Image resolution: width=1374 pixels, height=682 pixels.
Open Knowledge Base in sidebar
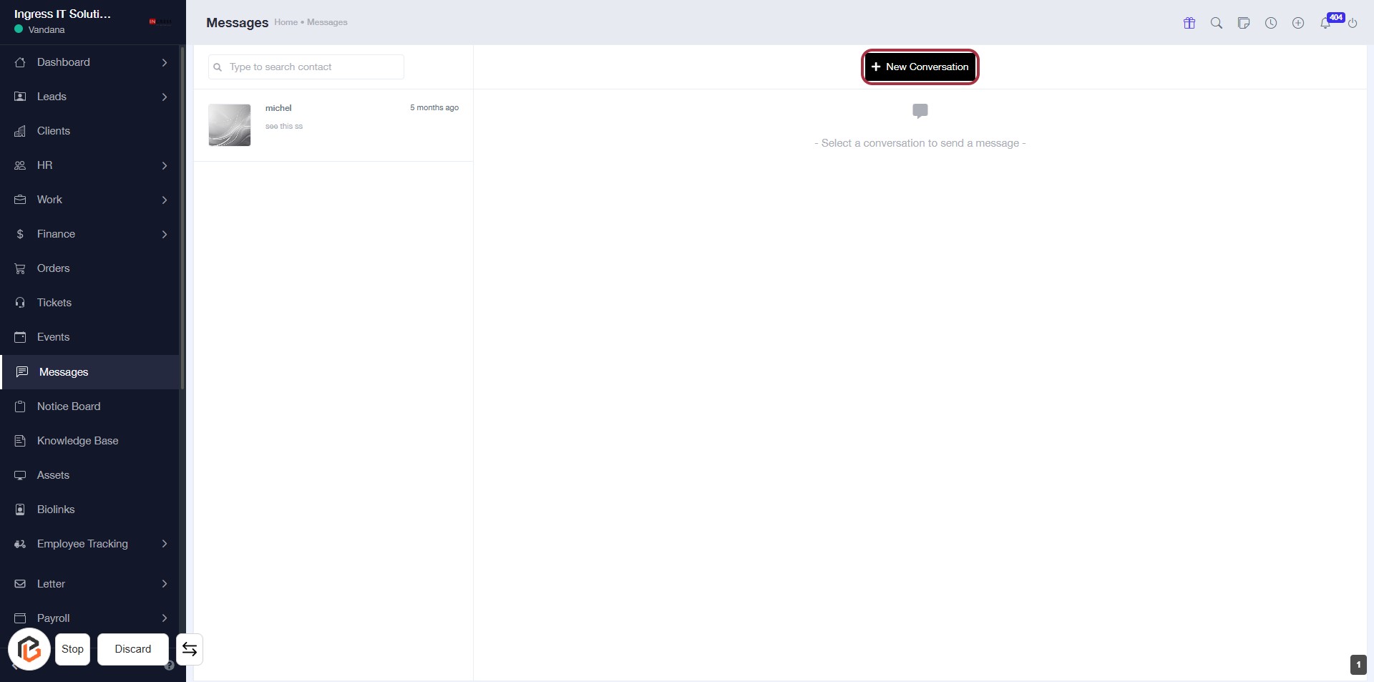(x=77, y=441)
